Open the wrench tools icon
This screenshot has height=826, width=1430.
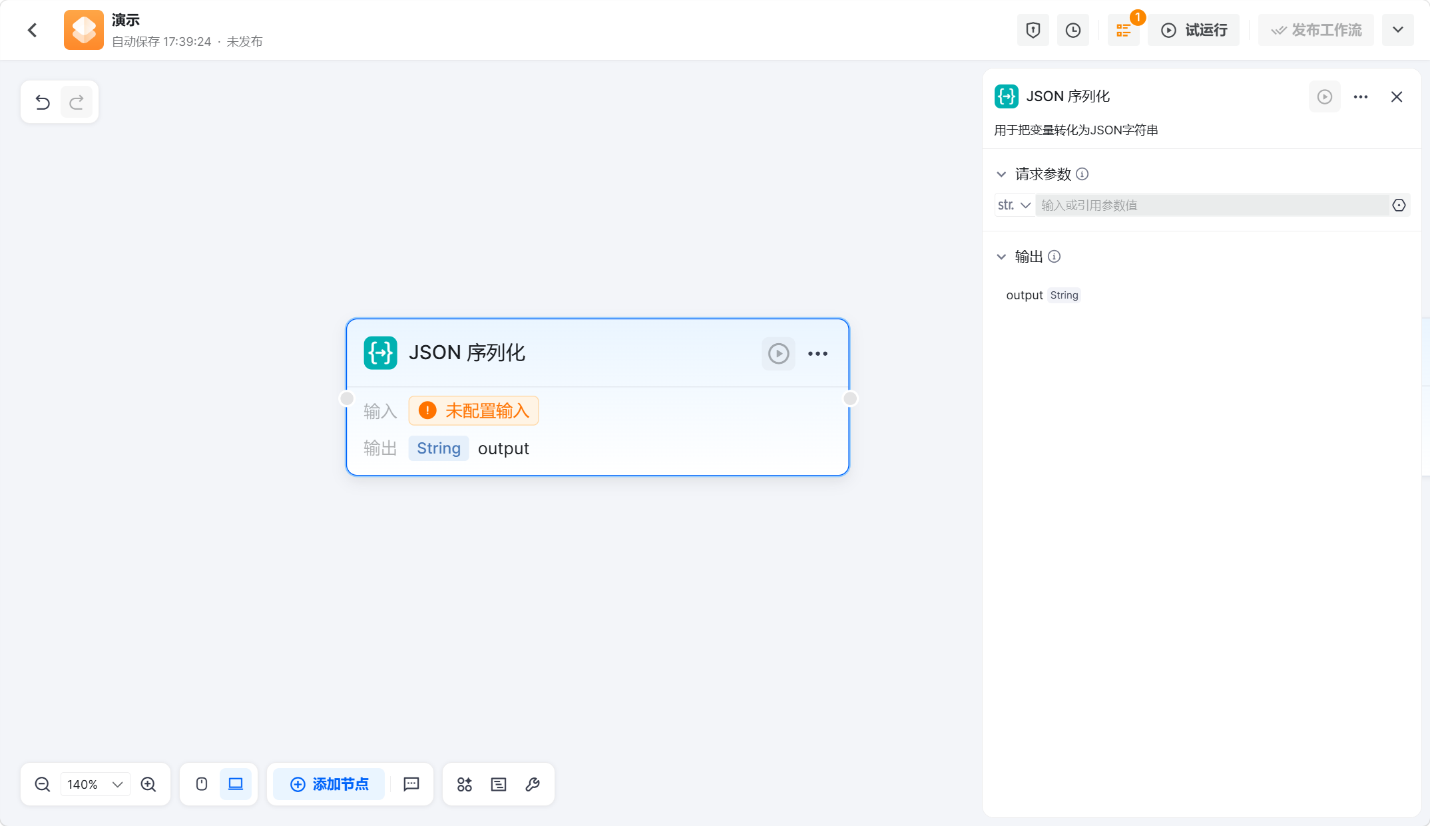click(x=533, y=784)
